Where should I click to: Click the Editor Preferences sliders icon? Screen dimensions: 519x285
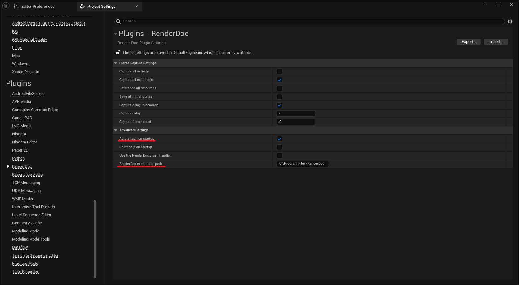click(16, 6)
